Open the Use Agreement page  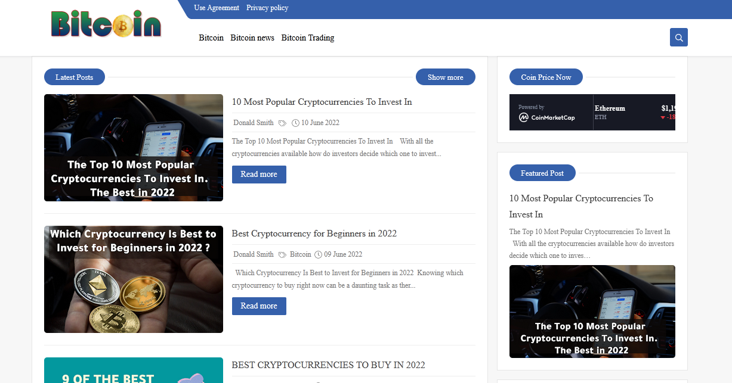click(x=217, y=8)
